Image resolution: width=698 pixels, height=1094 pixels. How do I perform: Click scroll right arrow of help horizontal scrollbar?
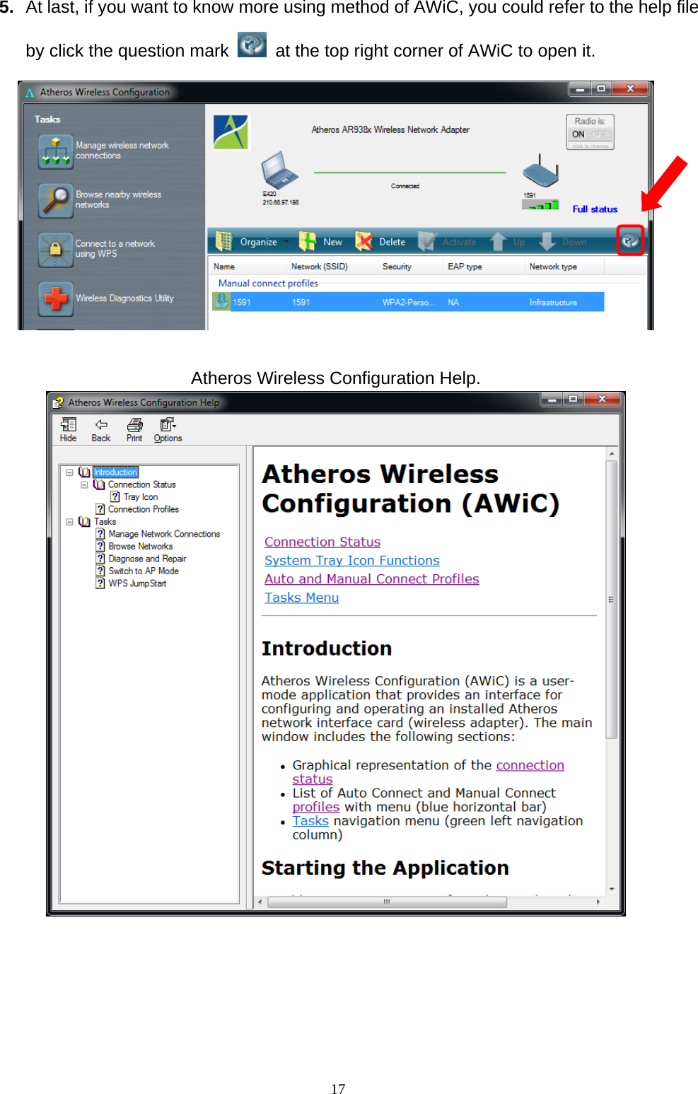coord(599,902)
